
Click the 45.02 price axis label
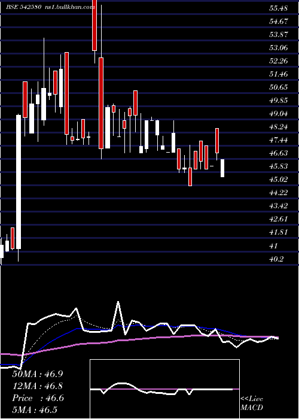(x=279, y=180)
